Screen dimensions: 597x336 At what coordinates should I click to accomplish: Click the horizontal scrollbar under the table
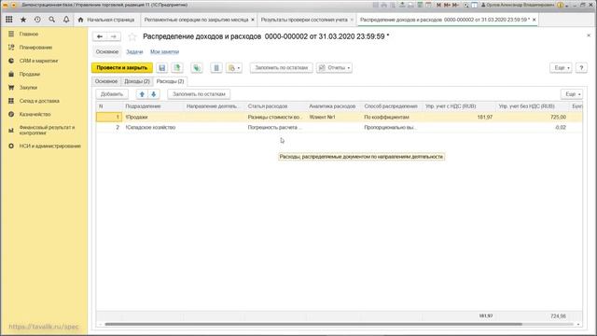coord(313,325)
